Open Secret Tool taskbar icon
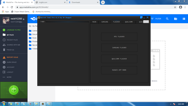Image resolution: width=188 pixels, height=106 pixels. point(43,104)
